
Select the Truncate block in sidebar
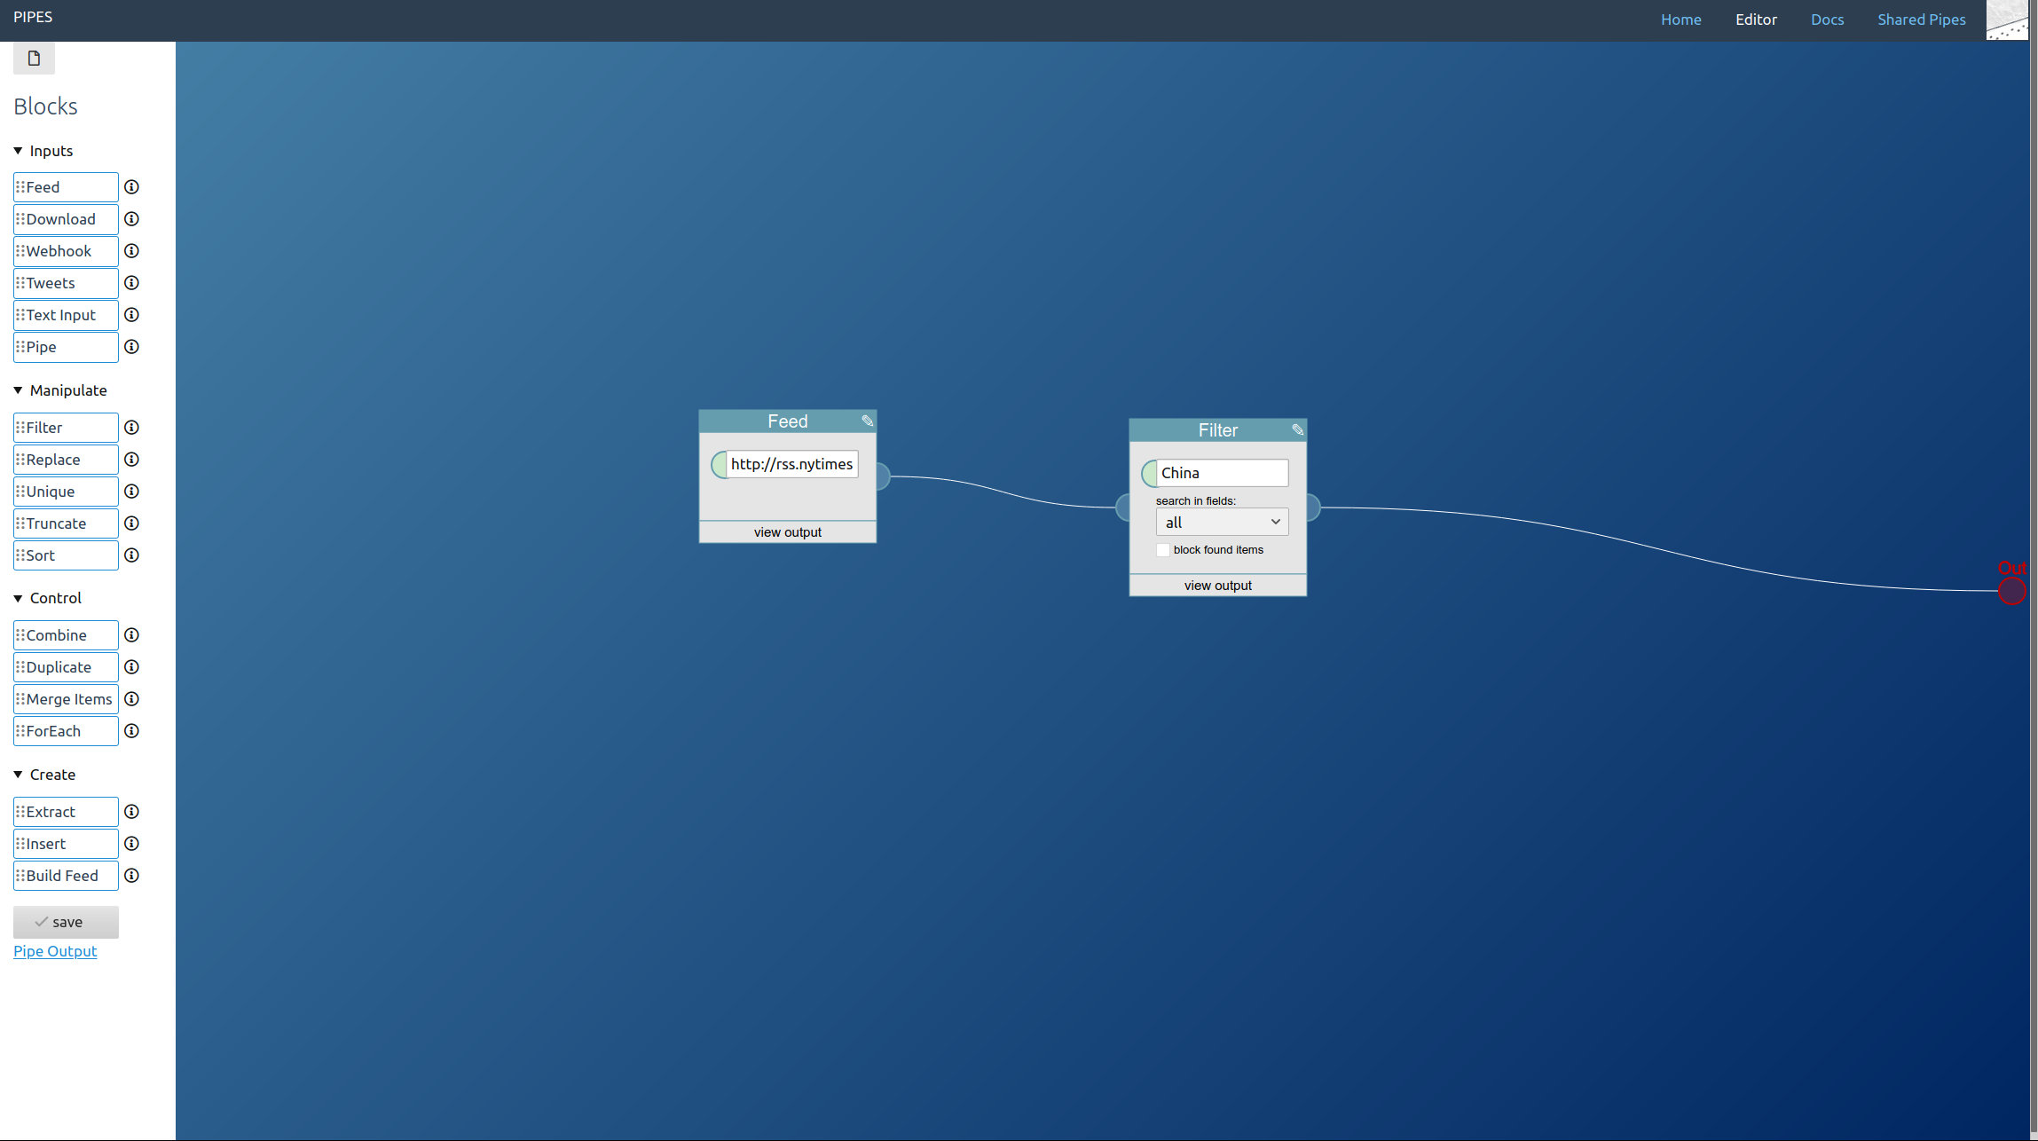tap(66, 523)
